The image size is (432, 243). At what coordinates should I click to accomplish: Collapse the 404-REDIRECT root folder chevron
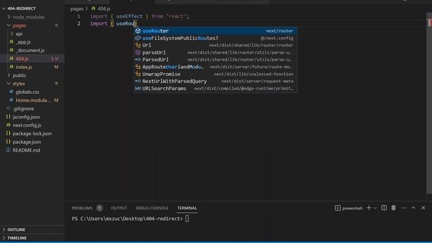point(3,9)
